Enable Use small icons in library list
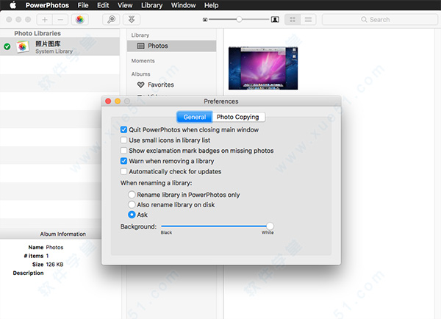 coord(123,140)
